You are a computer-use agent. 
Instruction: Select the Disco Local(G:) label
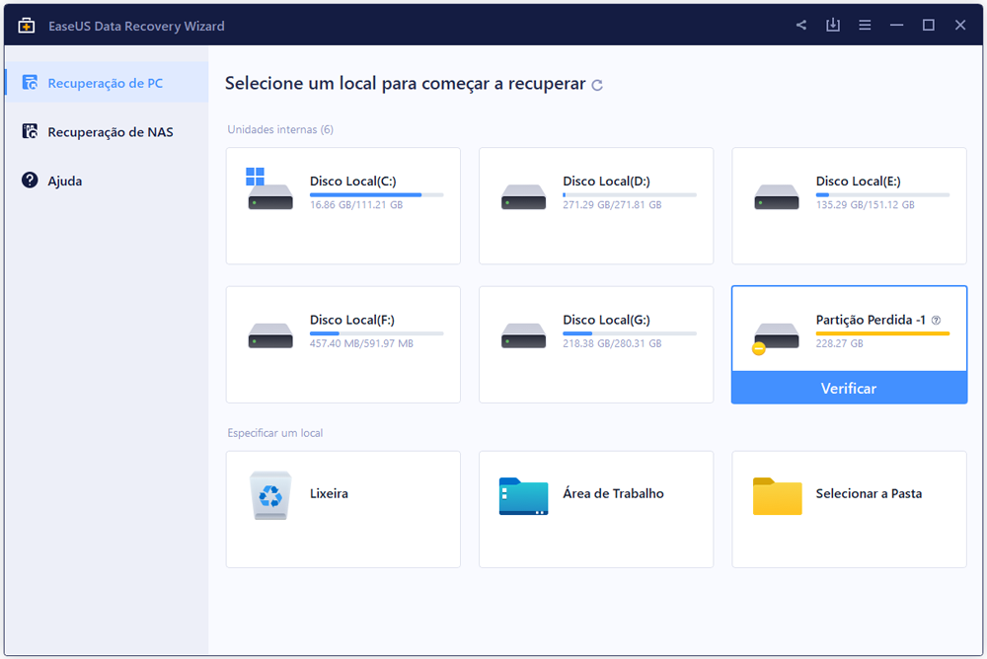click(606, 320)
